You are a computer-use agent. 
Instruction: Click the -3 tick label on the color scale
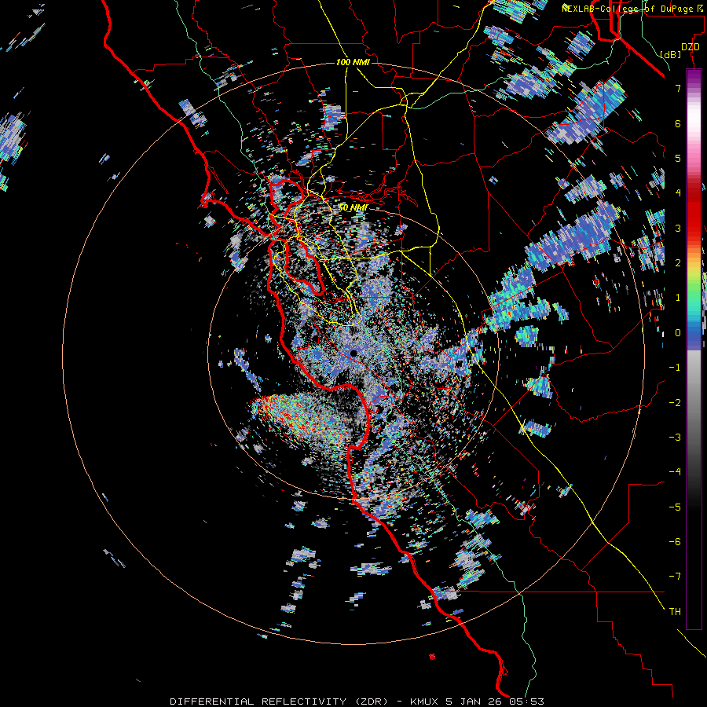tap(675, 438)
